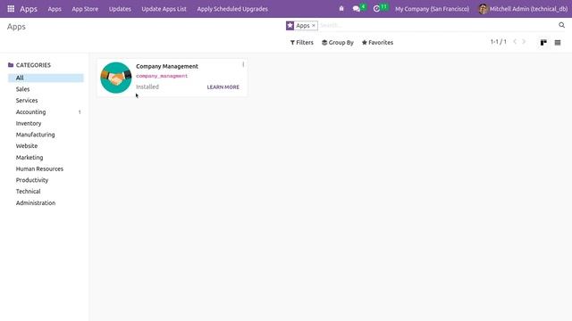Select the Website category
The height and width of the screenshot is (321, 572).
[46, 146]
